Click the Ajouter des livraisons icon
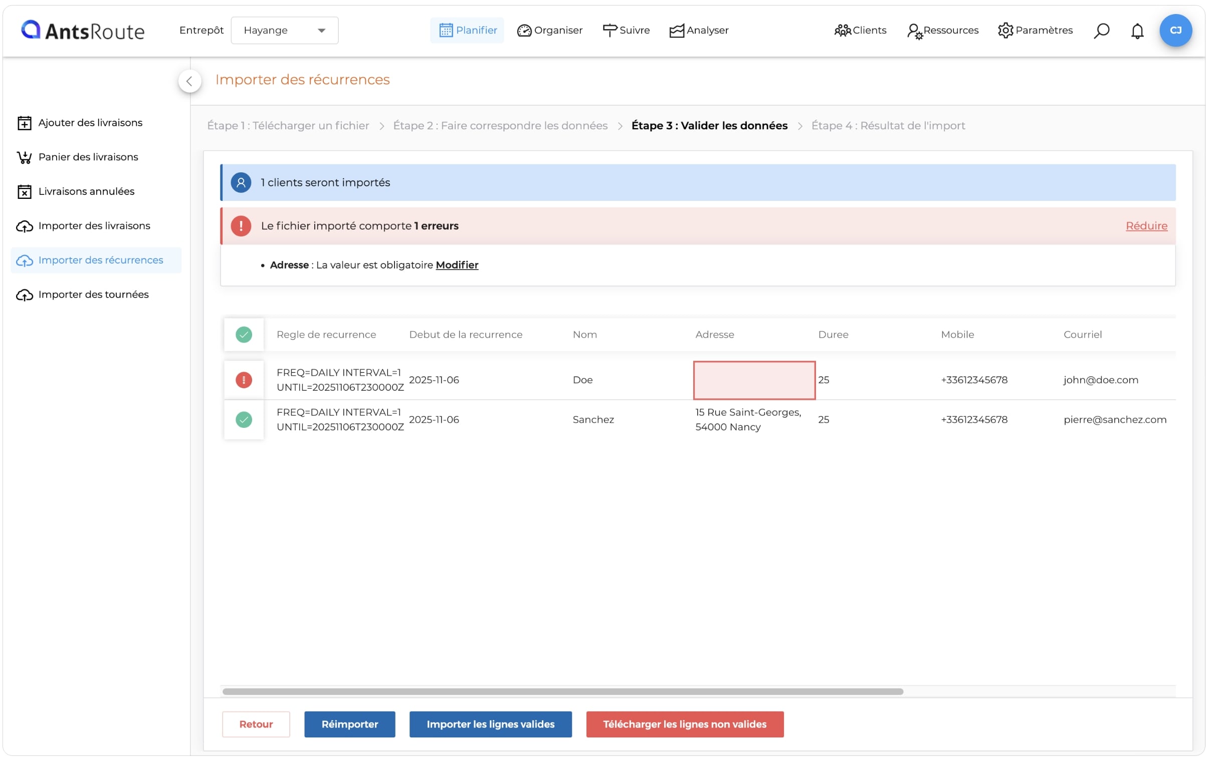 coord(25,123)
